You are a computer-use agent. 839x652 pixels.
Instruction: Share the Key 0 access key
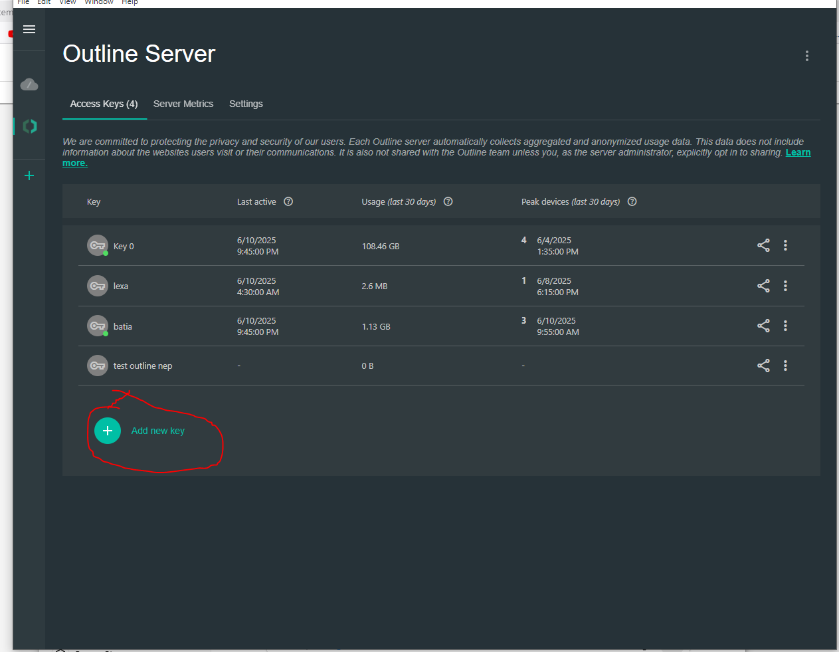point(763,245)
